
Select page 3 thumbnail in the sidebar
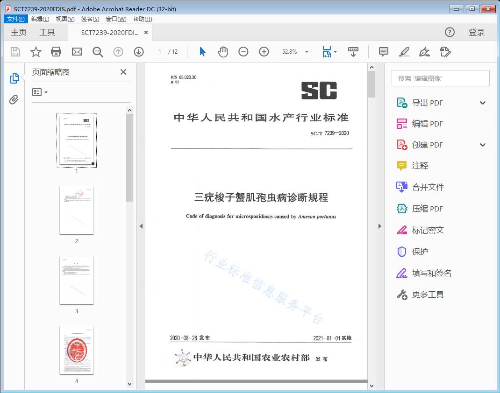coord(76,280)
